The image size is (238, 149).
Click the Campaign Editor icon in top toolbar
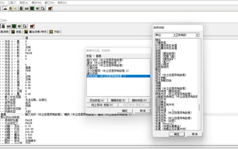26,8
